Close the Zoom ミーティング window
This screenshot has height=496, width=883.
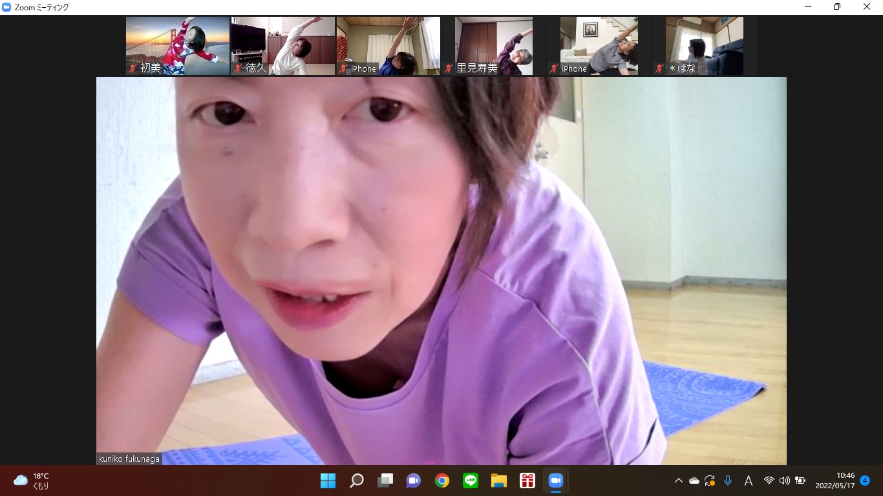[x=867, y=7]
